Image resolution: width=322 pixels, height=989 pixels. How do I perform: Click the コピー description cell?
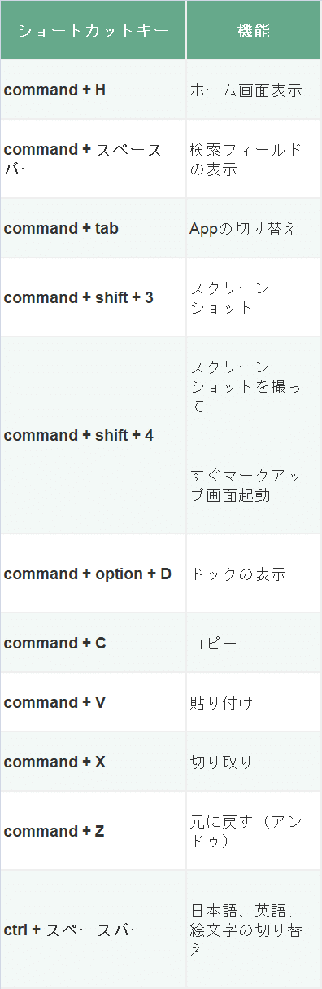(254, 643)
